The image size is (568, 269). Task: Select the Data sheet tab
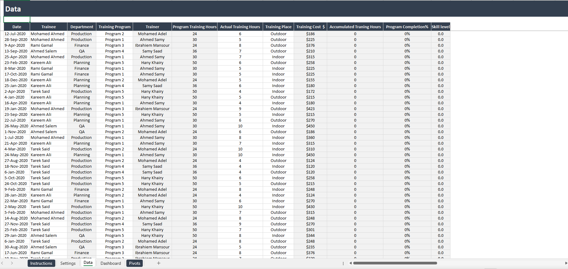pyautogui.click(x=88, y=263)
